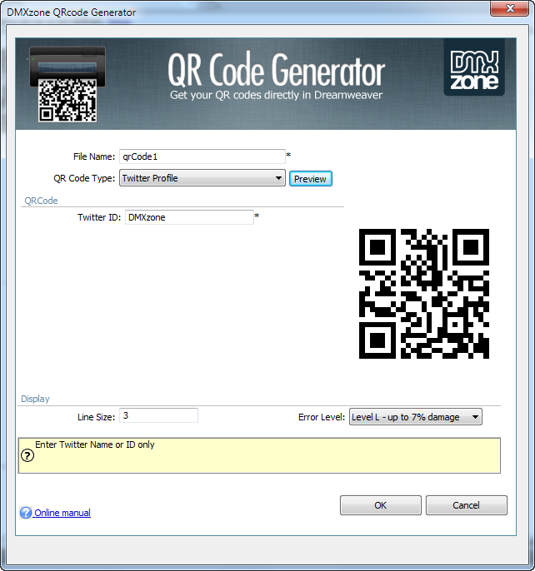
Task: Click 'Enter Twitter Name or ID only' hint text
Action: (95, 444)
